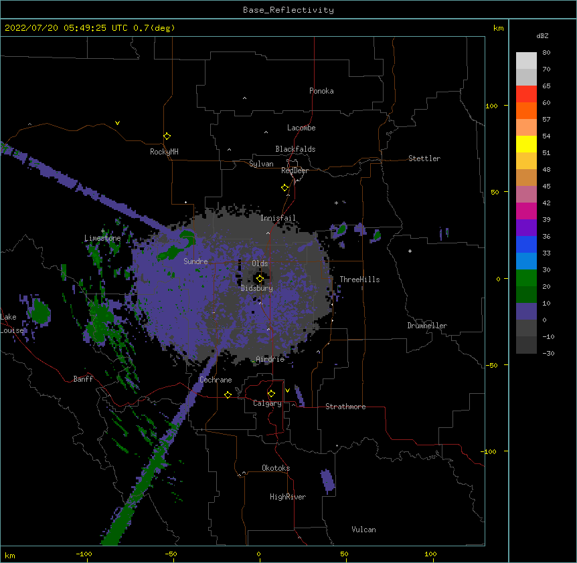Click the Limestone label

click(x=102, y=238)
